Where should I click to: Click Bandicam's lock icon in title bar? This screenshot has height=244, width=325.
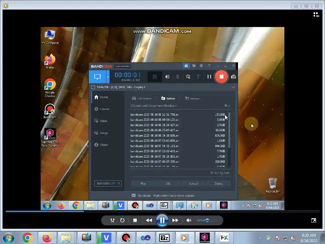[186, 66]
